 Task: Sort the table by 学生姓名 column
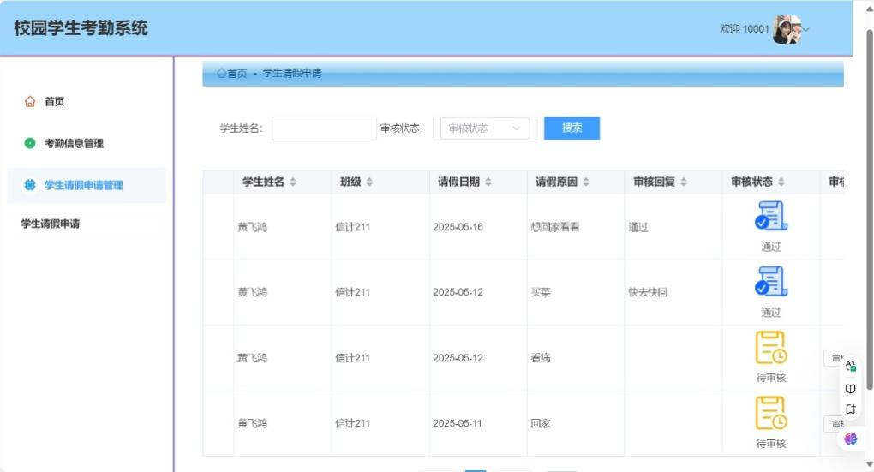tap(293, 182)
